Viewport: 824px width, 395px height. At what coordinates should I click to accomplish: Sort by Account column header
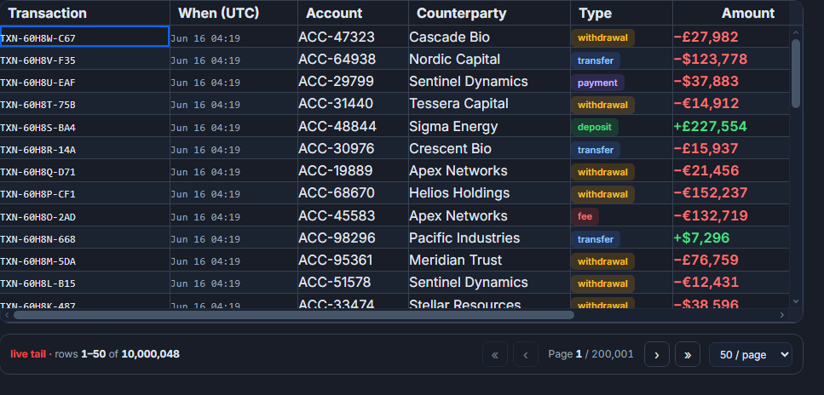click(353, 13)
